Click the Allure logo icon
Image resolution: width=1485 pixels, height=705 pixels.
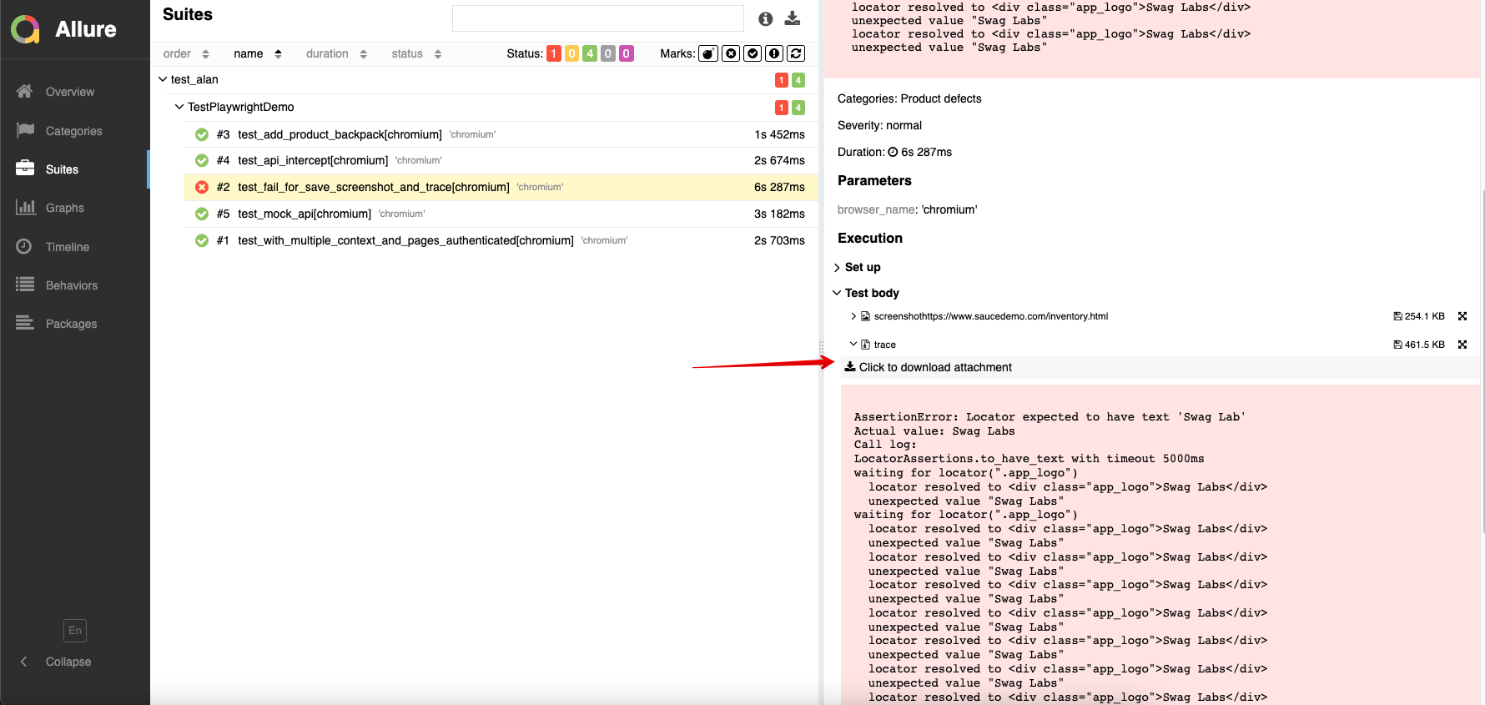(25, 29)
